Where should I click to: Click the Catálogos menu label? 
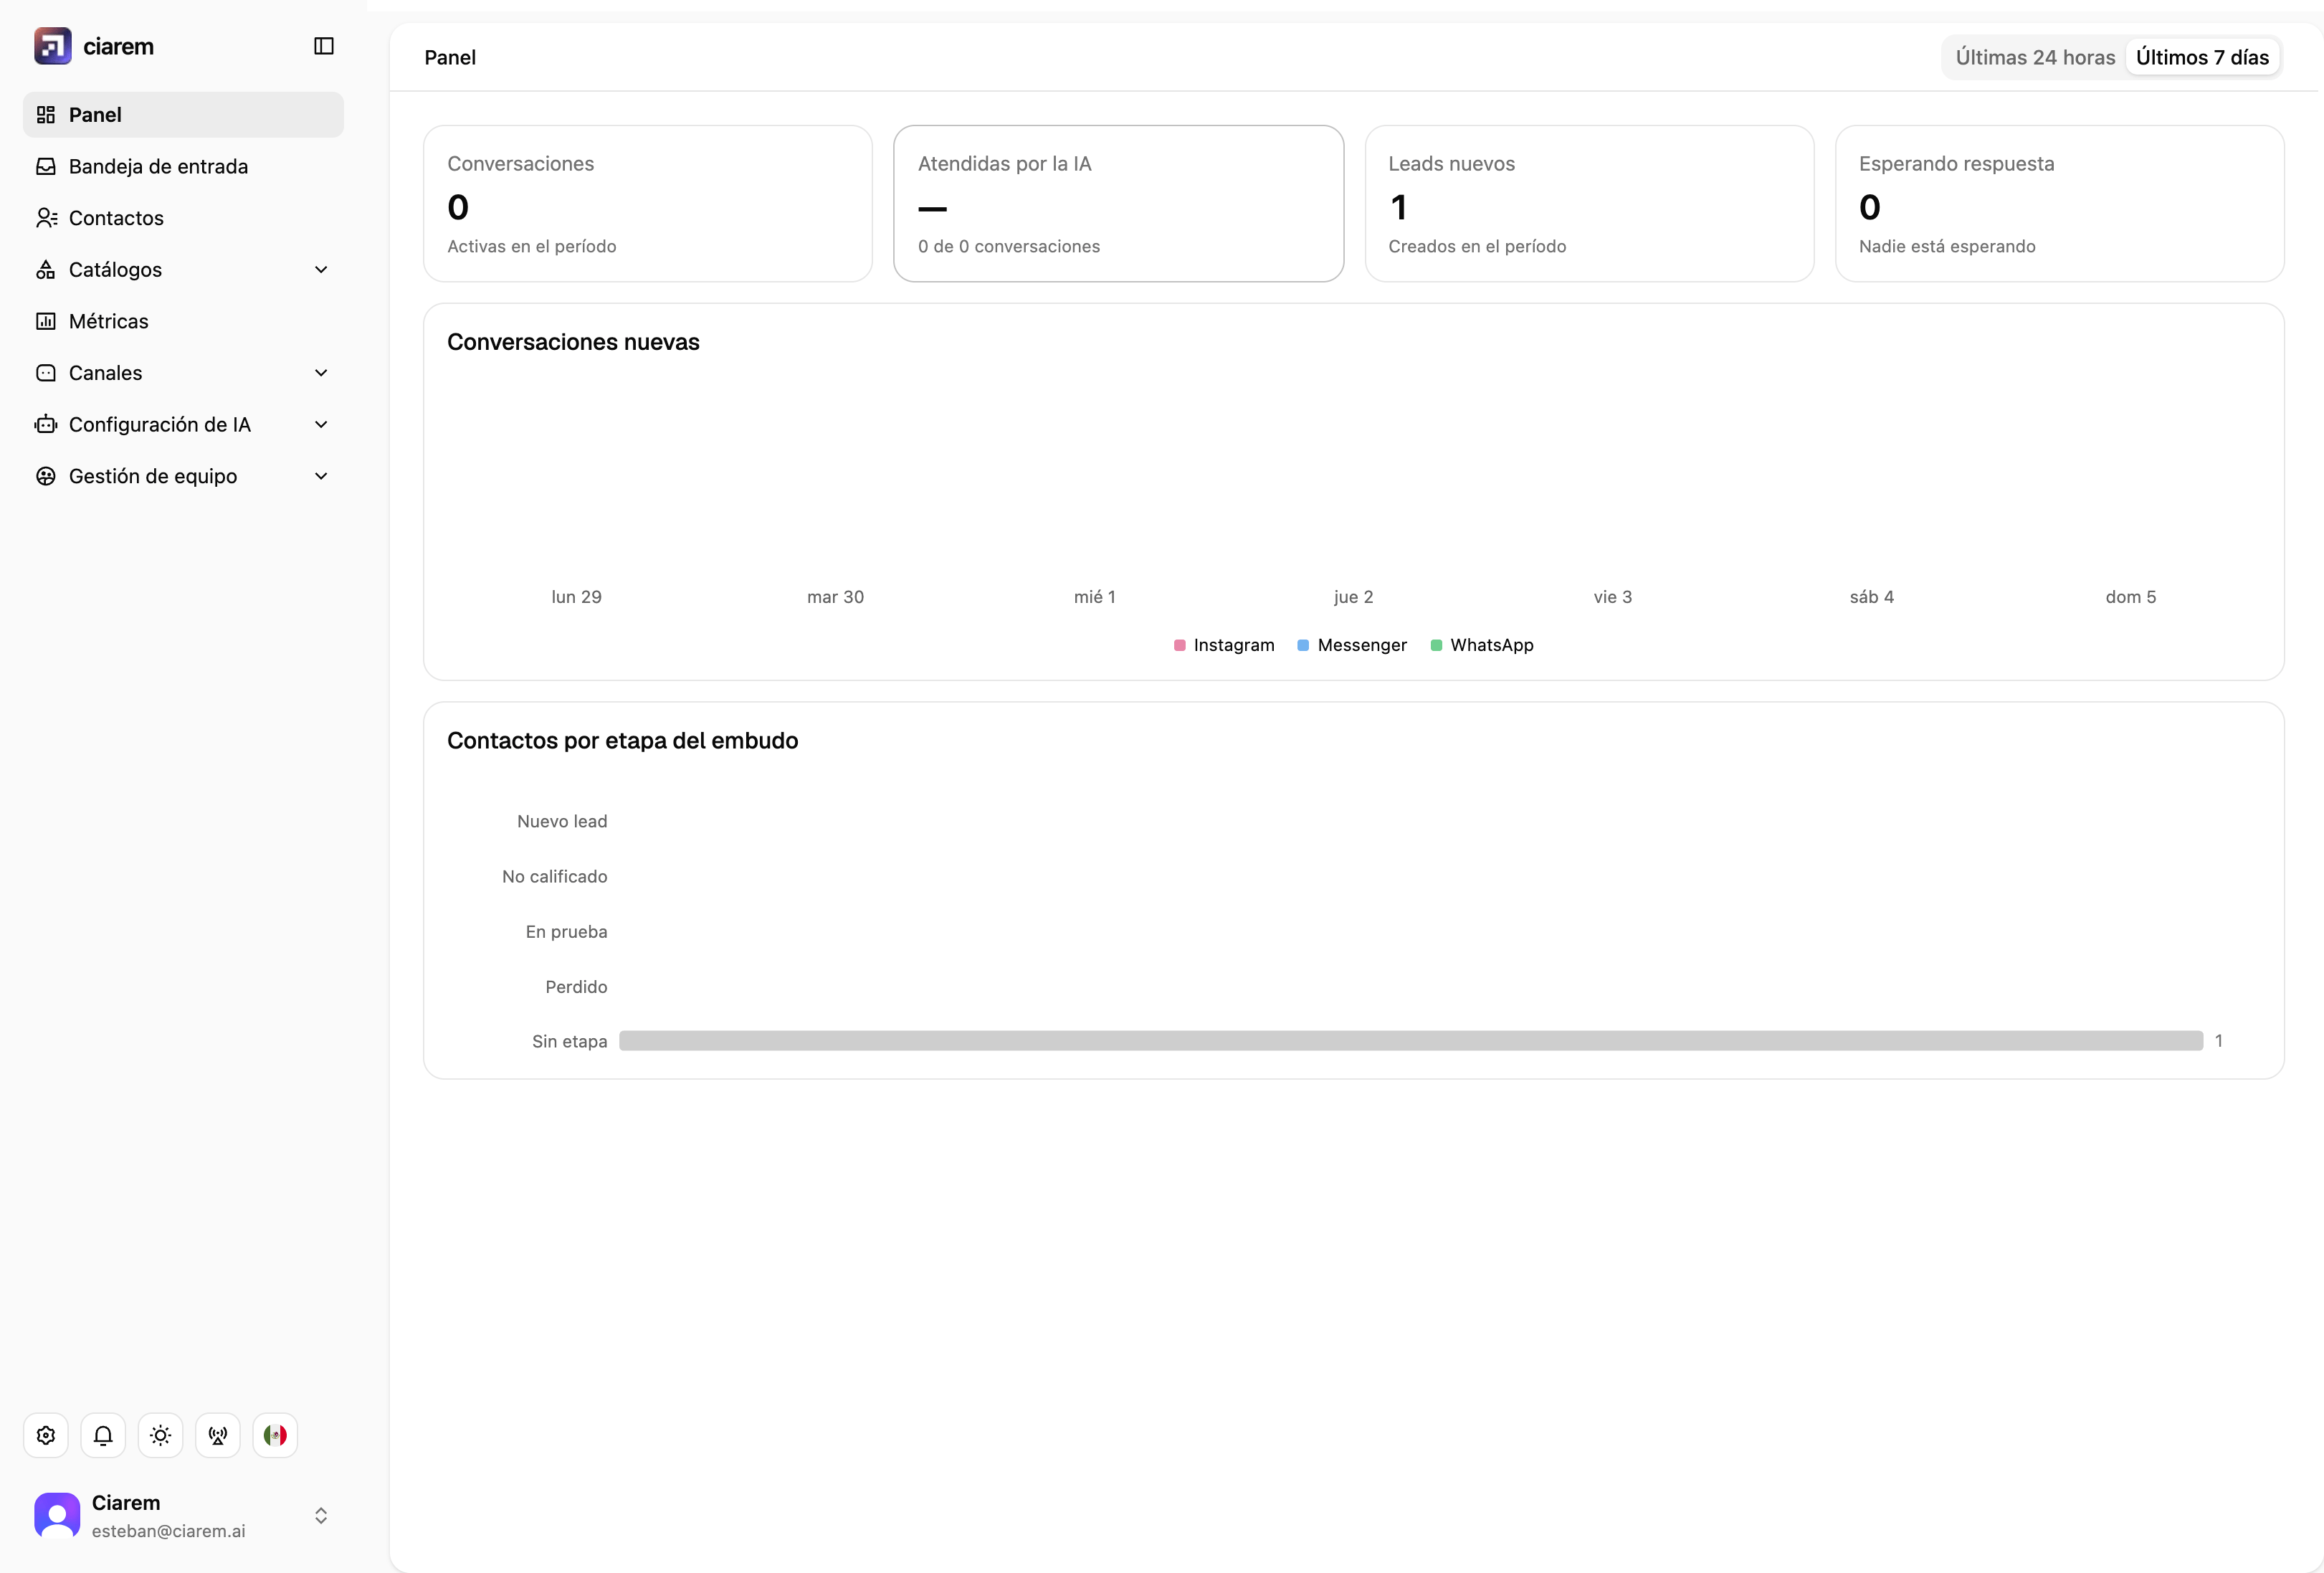pyautogui.click(x=115, y=270)
